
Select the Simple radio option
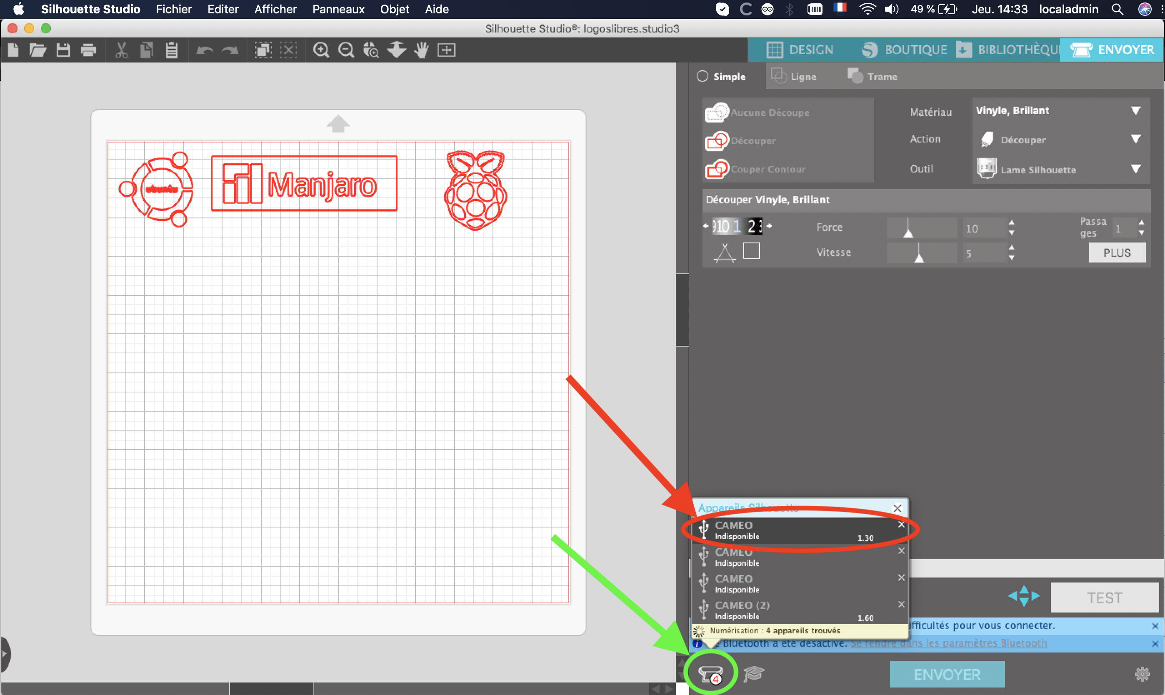(721, 76)
